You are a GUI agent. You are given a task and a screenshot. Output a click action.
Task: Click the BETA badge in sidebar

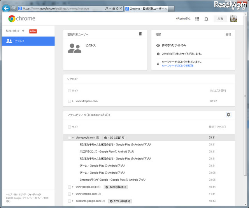[33, 31]
